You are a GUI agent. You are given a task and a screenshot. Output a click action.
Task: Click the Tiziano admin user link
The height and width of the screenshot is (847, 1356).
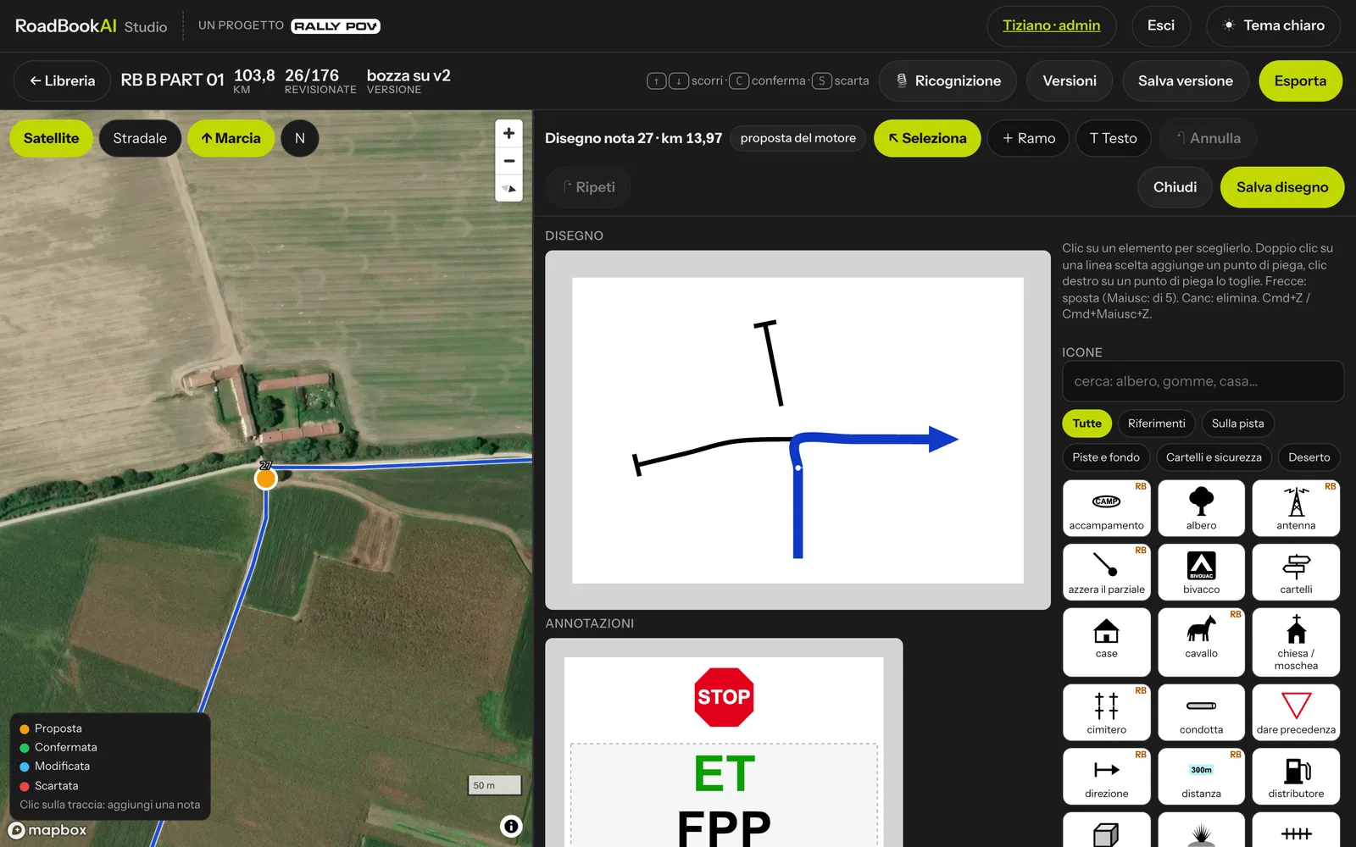1051,25
